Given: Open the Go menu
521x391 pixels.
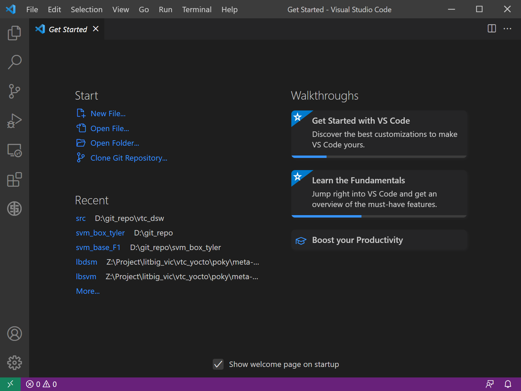Looking at the screenshot, I should click(144, 9).
